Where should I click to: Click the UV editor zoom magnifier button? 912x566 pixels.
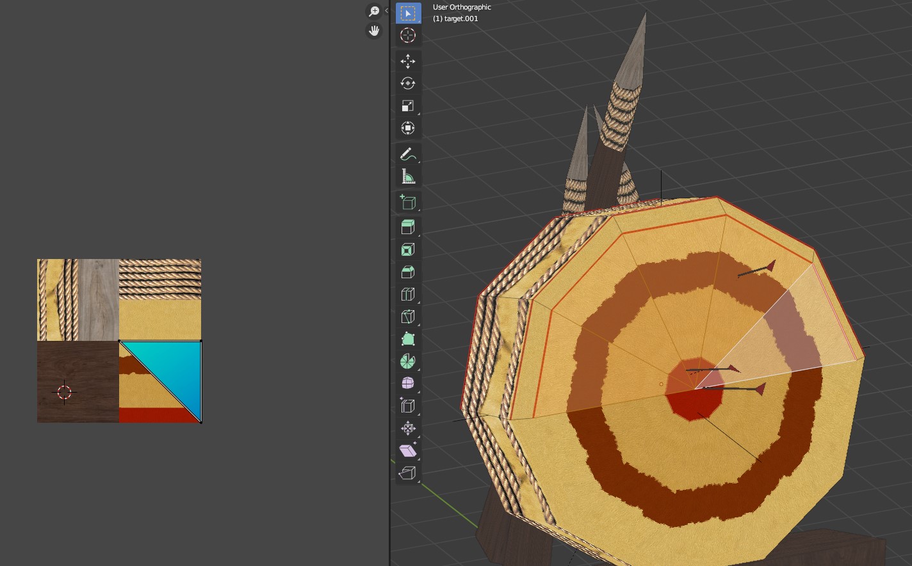(x=374, y=12)
